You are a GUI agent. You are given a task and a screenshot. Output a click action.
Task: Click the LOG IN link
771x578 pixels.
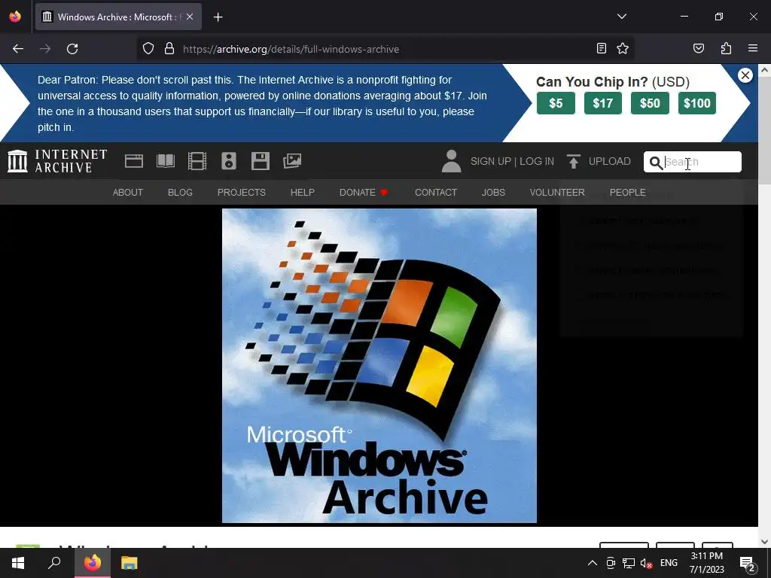coord(537,161)
